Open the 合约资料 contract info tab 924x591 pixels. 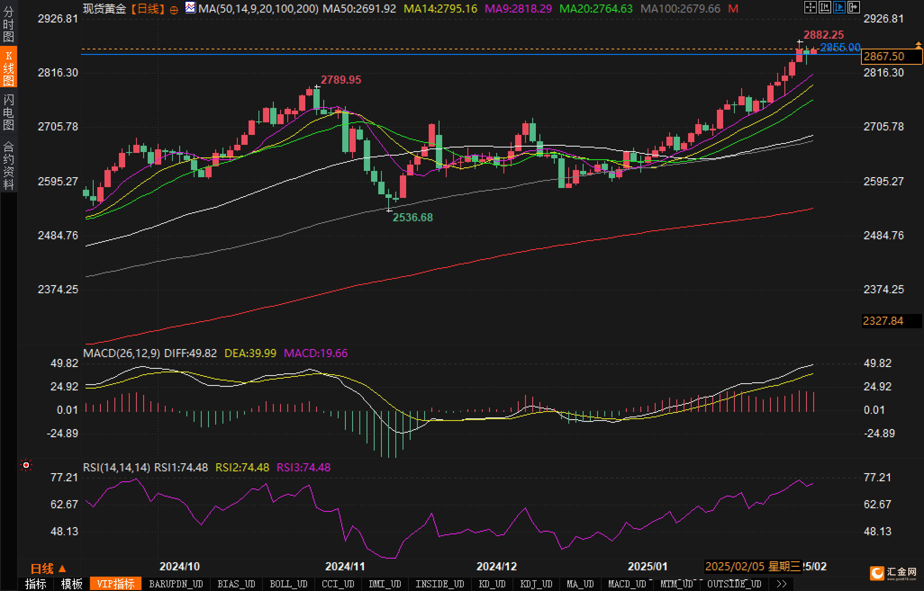click(x=9, y=165)
